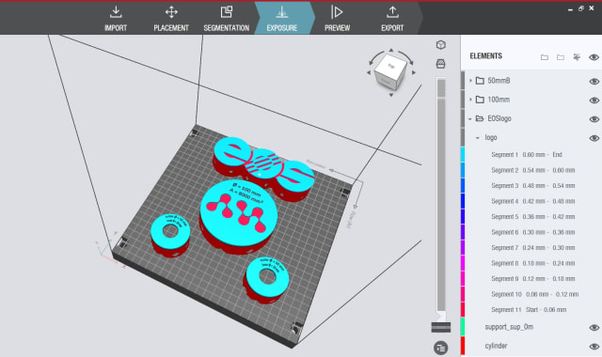Switch to the Segmentation step

226,18
